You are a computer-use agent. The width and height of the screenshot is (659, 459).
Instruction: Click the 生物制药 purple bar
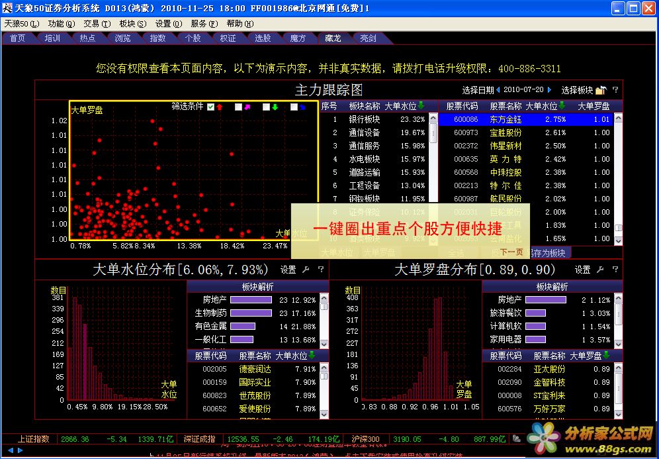pos(251,313)
